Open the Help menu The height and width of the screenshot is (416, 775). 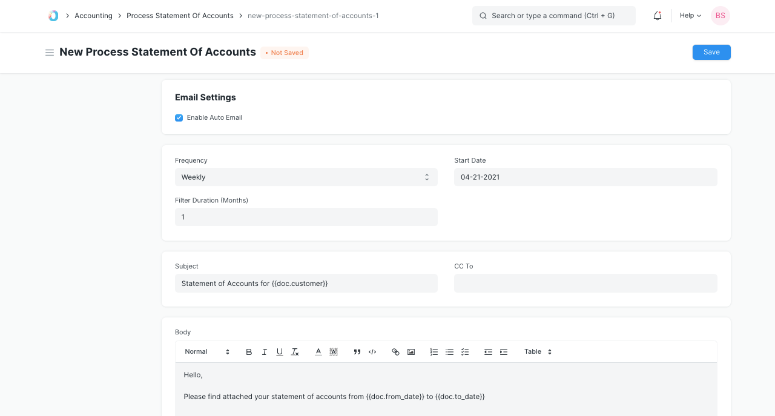pos(690,16)
